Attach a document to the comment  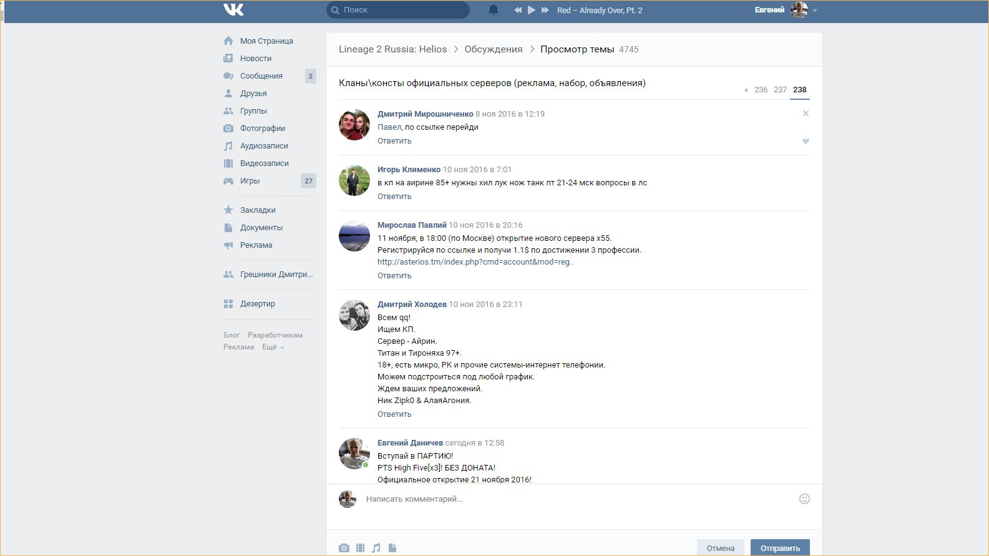coord(392,548)
